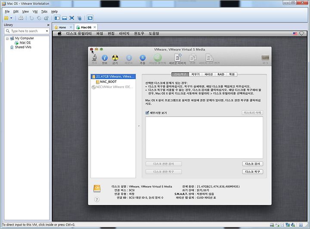Click Send Ctrl+Alt+Del toolbar icon
Image resolution: width=310 pixels, height=229 pixels.
[21, 18]
